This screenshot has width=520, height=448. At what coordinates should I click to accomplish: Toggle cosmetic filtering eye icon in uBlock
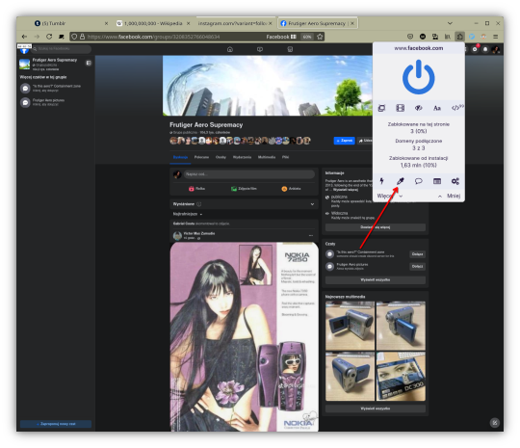click(x=419, y=108)
